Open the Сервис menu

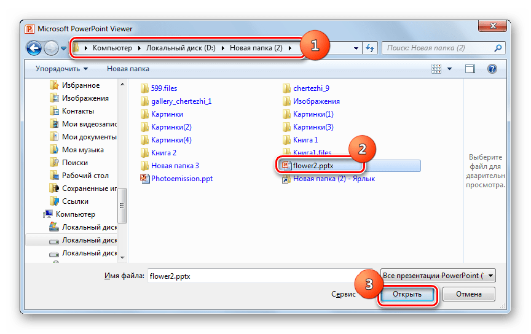[x=344, y=294]
